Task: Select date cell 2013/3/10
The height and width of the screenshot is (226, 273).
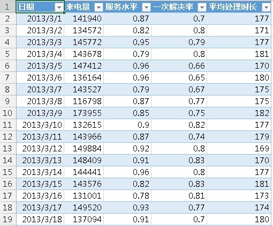Action: (40, 125)
